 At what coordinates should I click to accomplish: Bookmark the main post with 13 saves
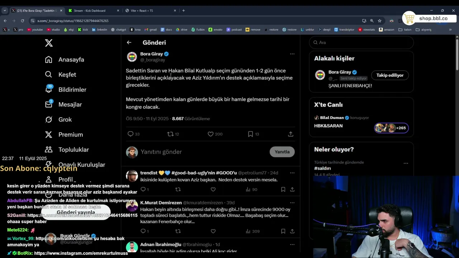(253, 134)
